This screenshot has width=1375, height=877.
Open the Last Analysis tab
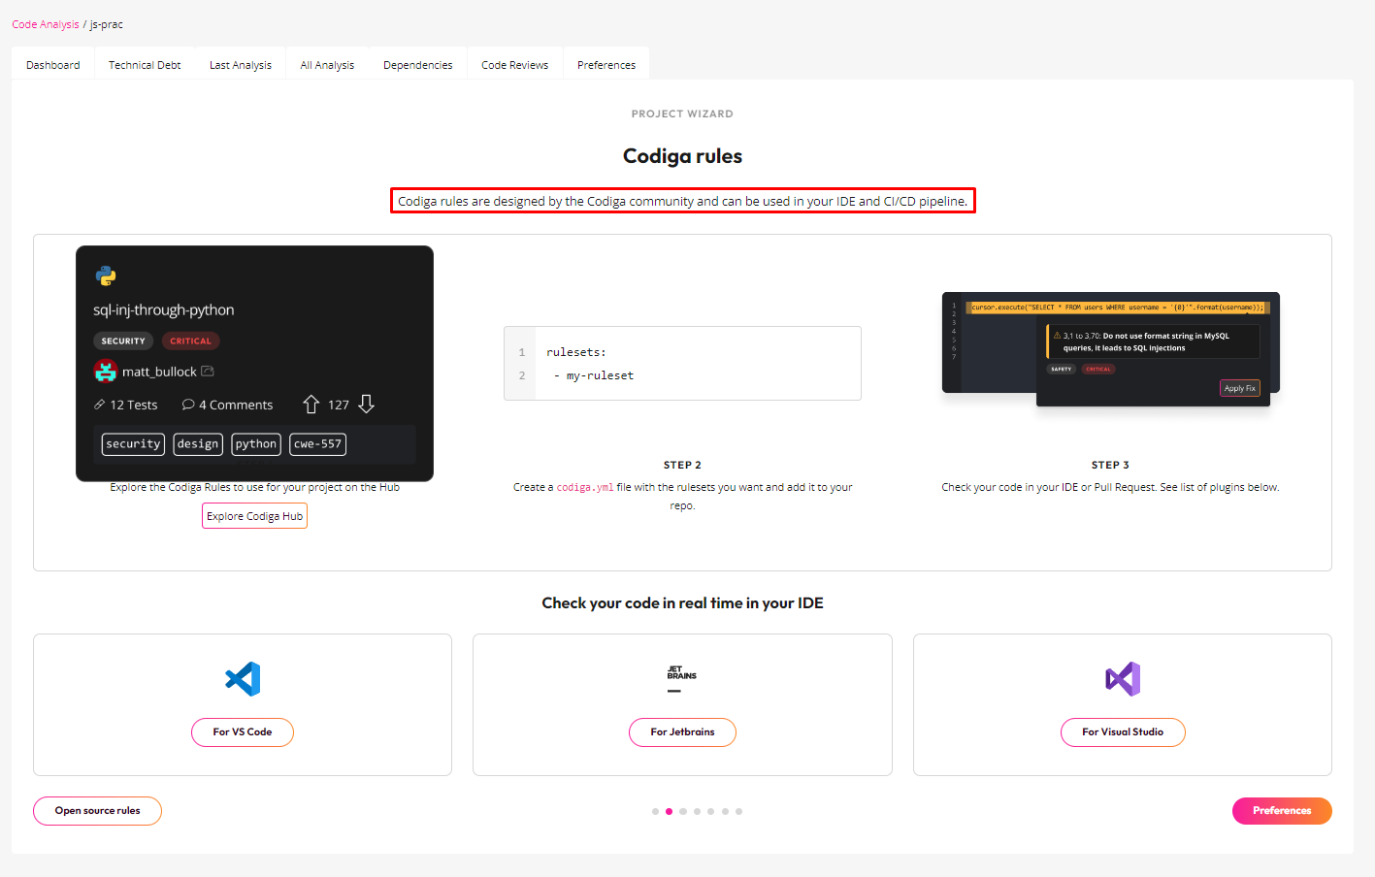(x=241, y=65)
